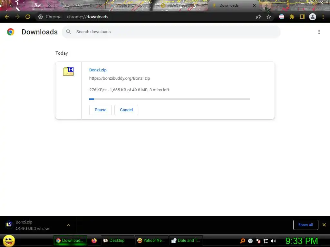Image resolution: width=330 pixels, height=247 pixels.
Task: Launch Firefox from the taskbar
Action: [94, 241]
